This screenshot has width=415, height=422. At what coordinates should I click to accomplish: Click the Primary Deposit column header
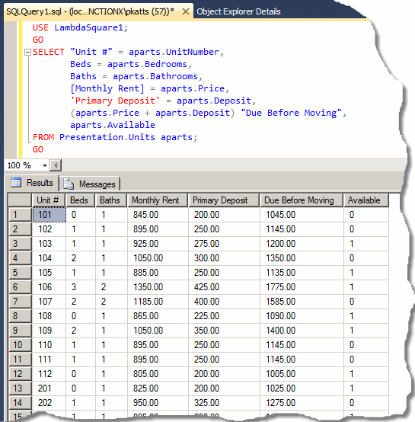[224, 200]
